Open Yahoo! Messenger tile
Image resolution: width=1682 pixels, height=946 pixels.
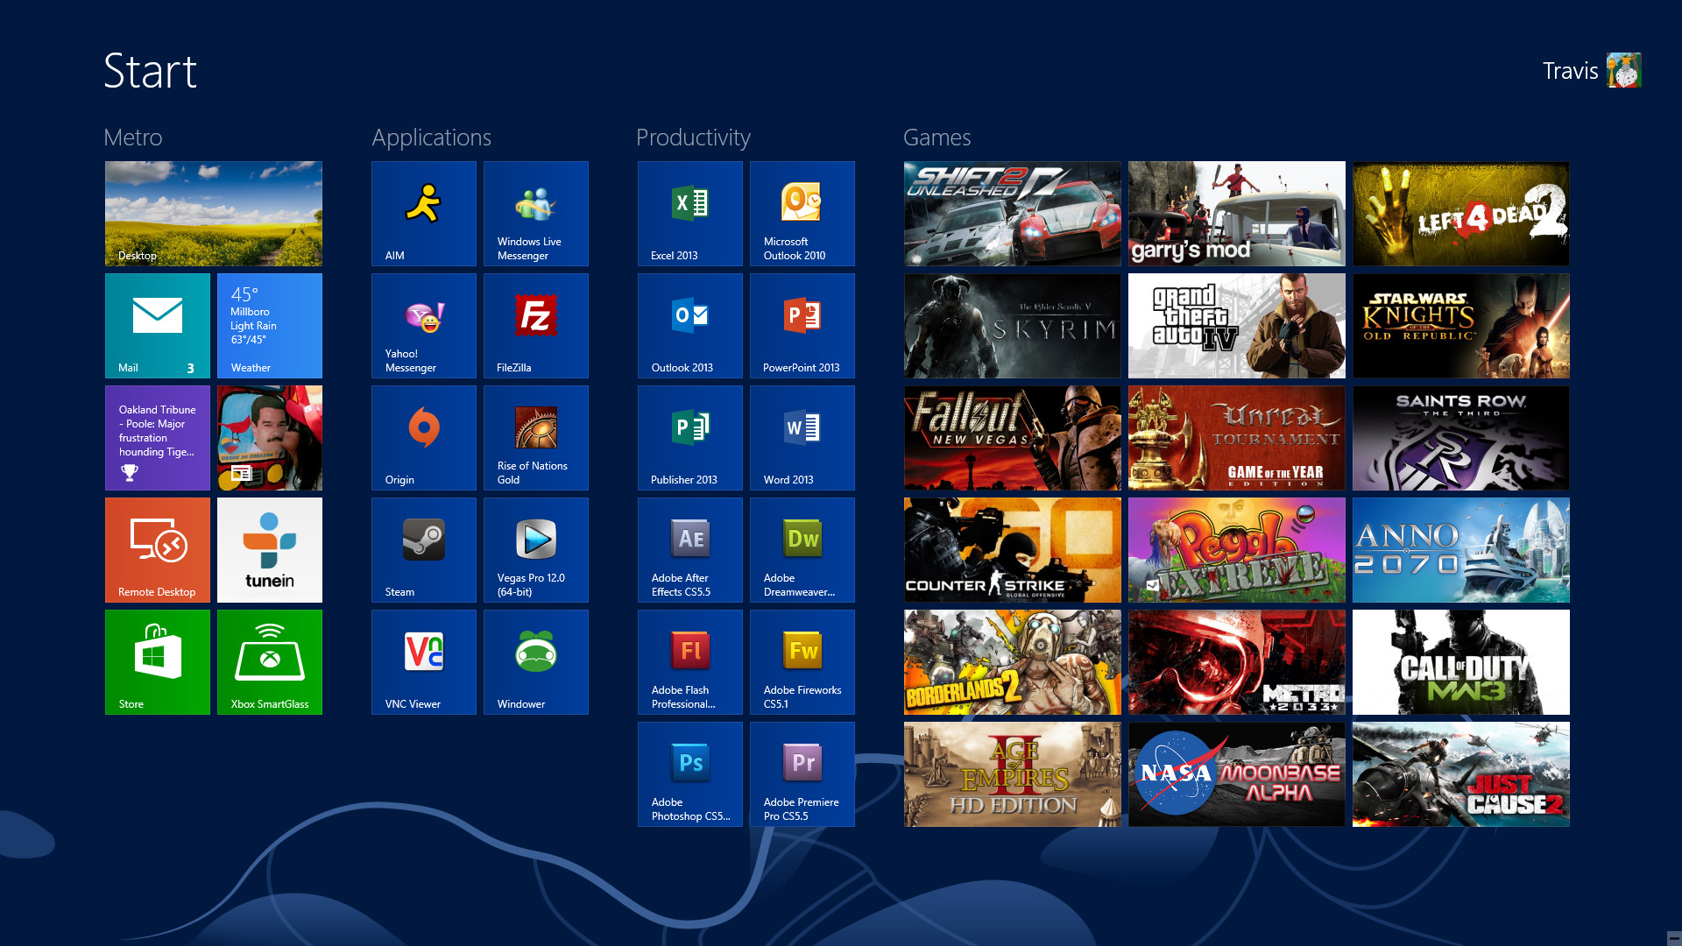[424, 326]
